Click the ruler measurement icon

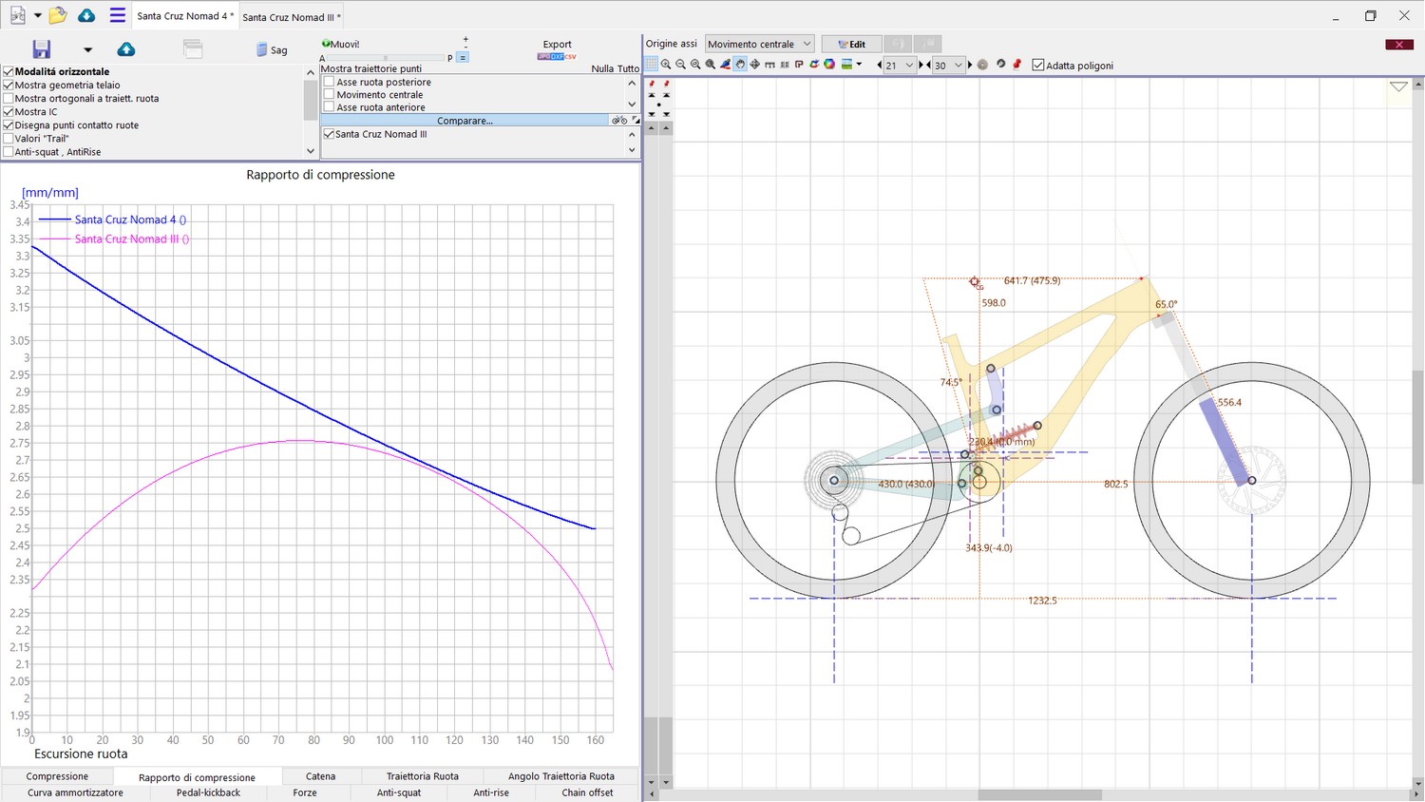pyautogui.click(x=769, y=65)
